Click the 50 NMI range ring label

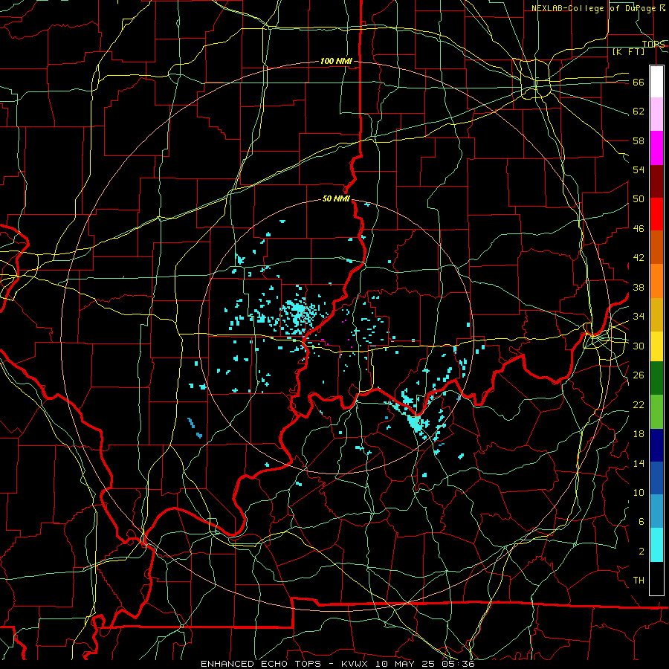tap(336, 198)
